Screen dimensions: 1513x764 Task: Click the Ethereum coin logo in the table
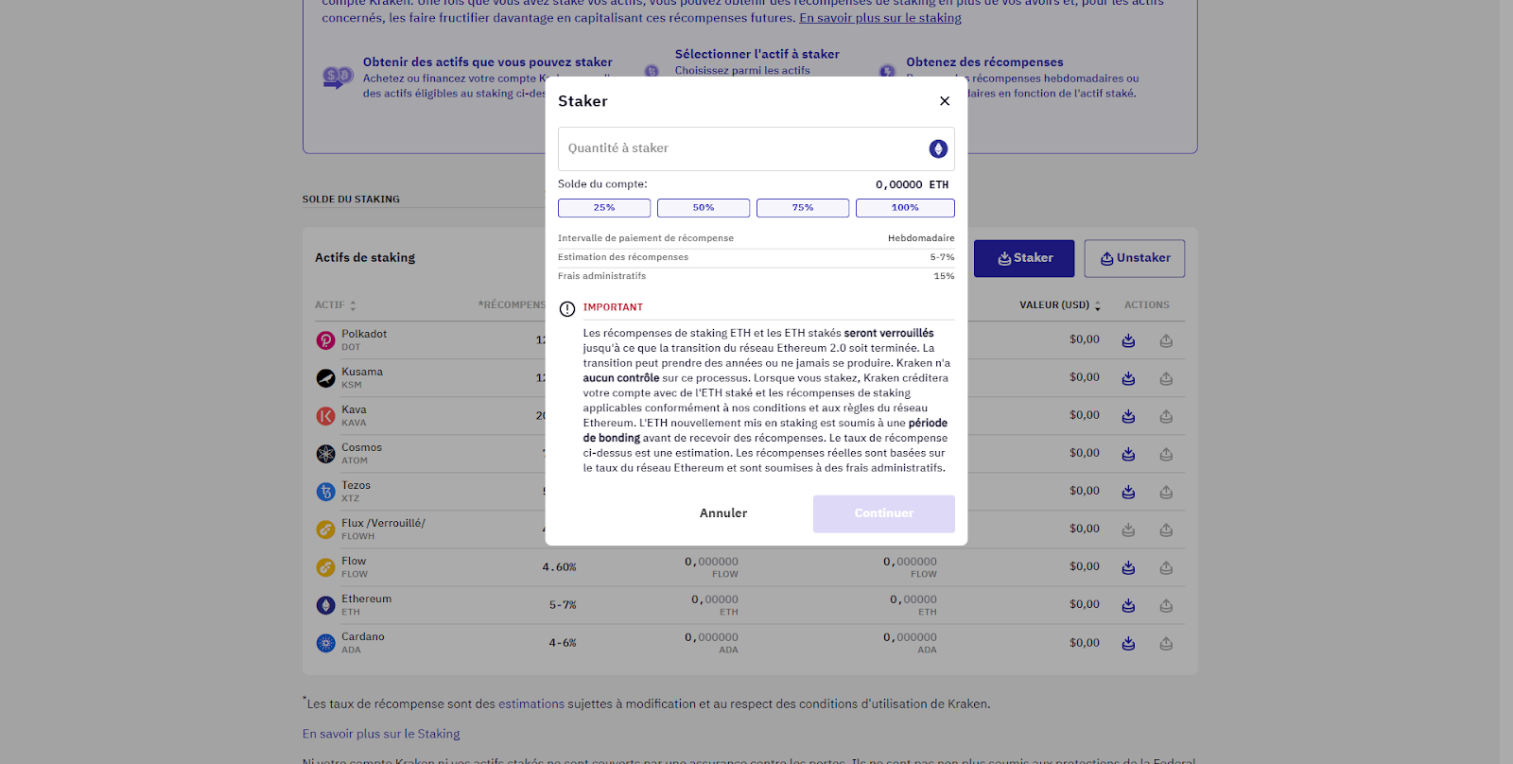325,605
